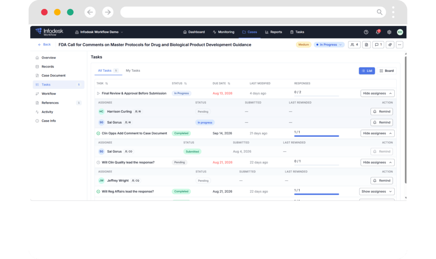Sort tasks by Status column arrows
The image size is (436, 259).
[x=186, y=84]
